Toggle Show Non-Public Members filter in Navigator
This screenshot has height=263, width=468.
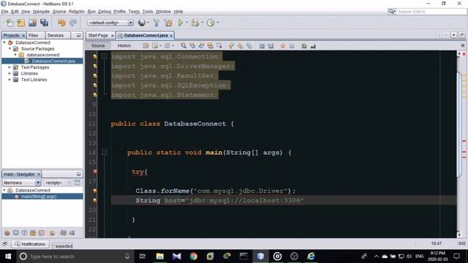pyautogui.click(x=33, y=233)
